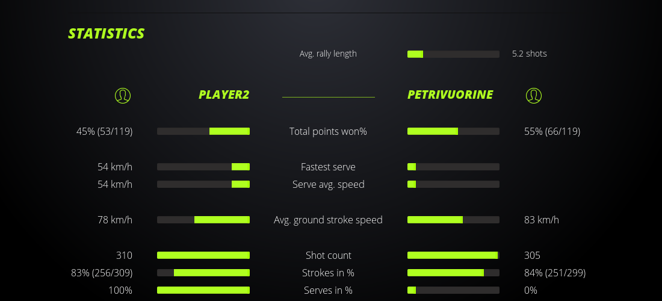
Task: Click the '55% (66/119)' points value
Action: [552, 131]
